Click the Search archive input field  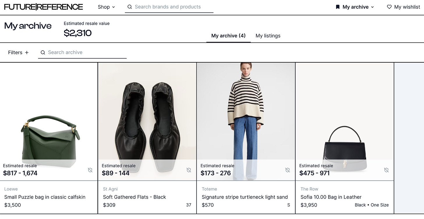[x=82, y=52]
